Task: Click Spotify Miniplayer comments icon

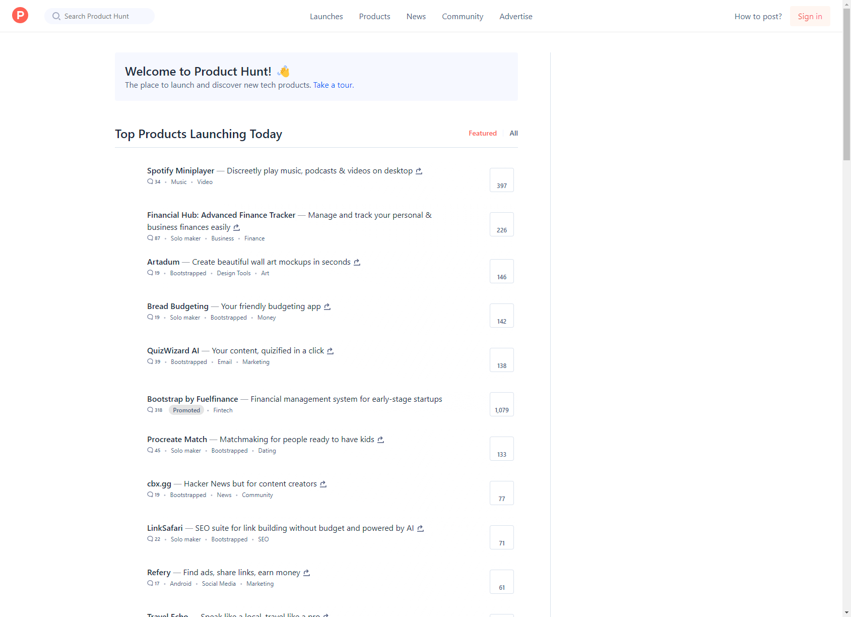Action: pyautogui.click(x=150, y=181)
